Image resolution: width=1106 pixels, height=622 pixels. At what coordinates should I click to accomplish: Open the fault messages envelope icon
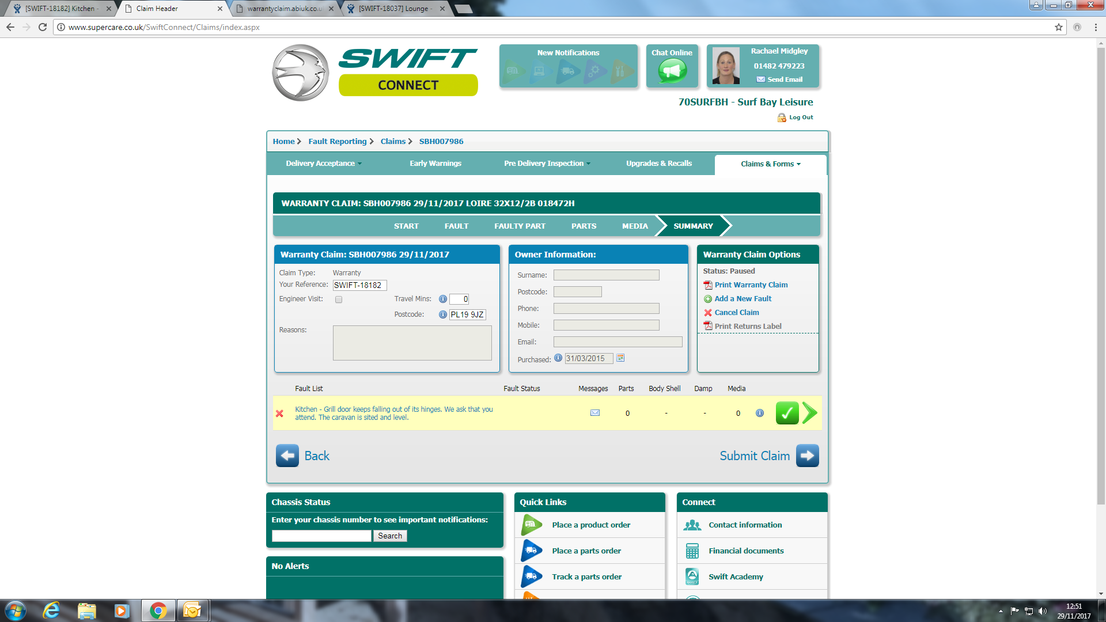[595, 413]
